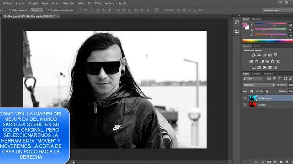
Task: Open the Imagen menu
Action: click(33, 3)
